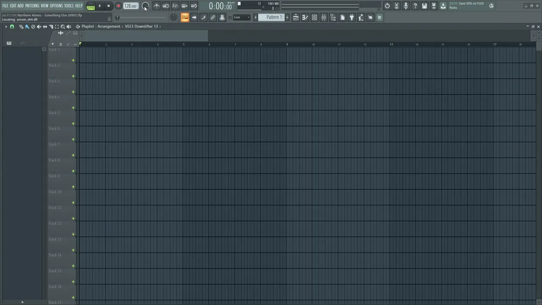The image size is (542, 305).
Task: Open the plugin picker plug icon
Action: [x=351, y=17]
